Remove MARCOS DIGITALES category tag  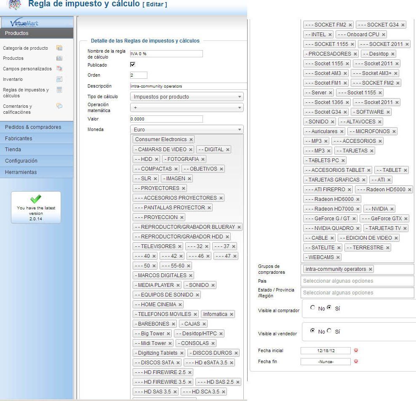click(x=190, y=275)
